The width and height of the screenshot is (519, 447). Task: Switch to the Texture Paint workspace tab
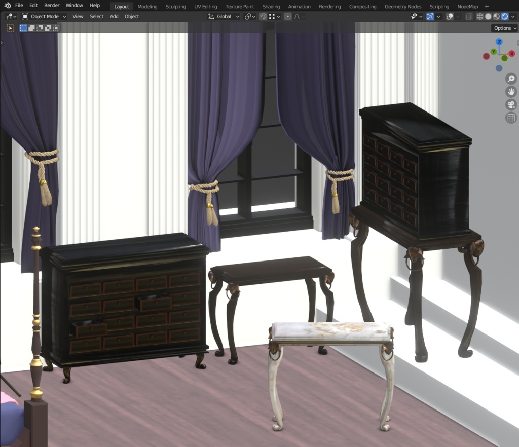point(240,6)
